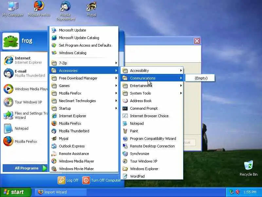
Task: Launch WordPad from Accessories
Action: coord(152,176)
